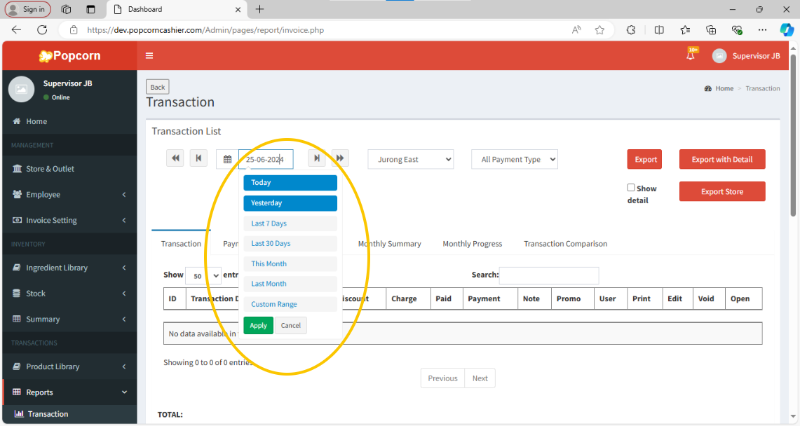Open Transaction report in sidebar
This screenshot has height=426, width=800.
[70, 414]
